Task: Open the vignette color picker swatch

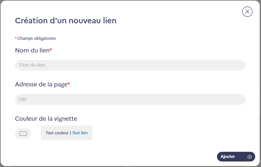Action: [23, 133]
